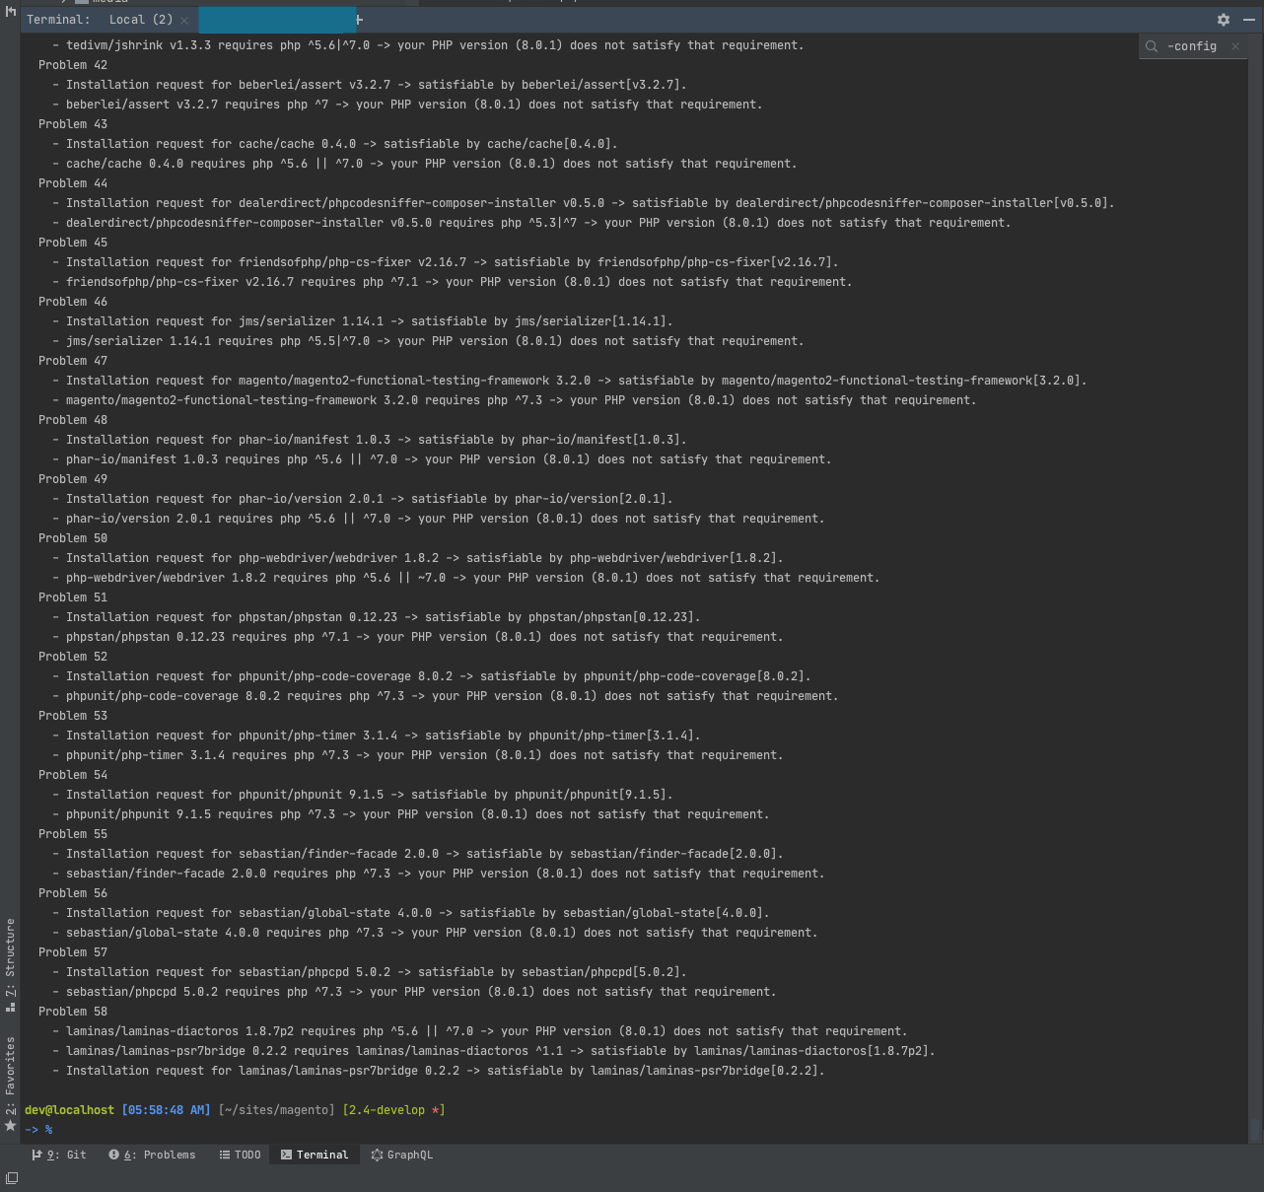Click 'cache/cache 0.4.0 requires php' line
Screen dimensions: 1264x1192
425,164
